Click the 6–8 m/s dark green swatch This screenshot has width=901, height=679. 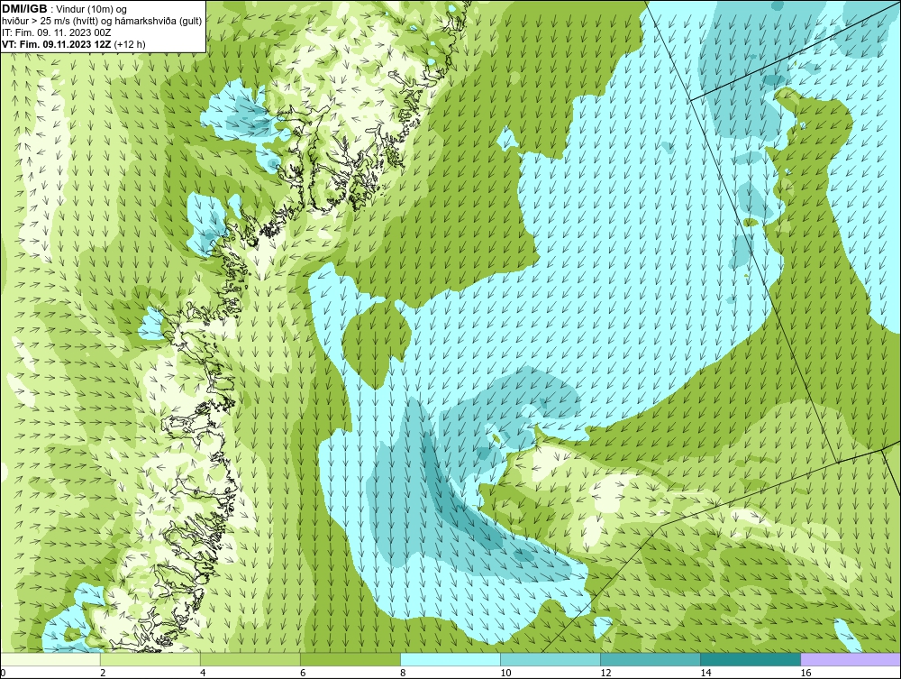click(x=350, y=659)
